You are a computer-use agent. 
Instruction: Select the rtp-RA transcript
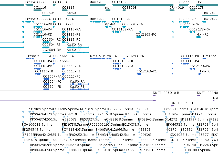pos(108,27)
